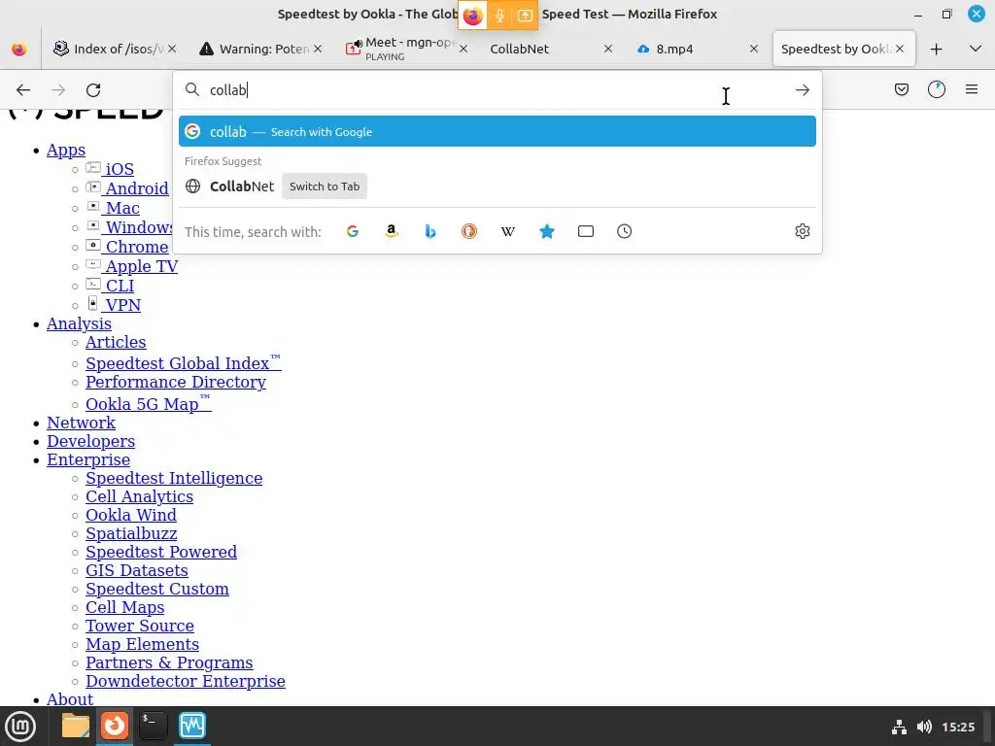Image resolution: width=995 pixels, height=746 pixels.
Task: Click screen sharing indicator icon
Action: [525, 16]
